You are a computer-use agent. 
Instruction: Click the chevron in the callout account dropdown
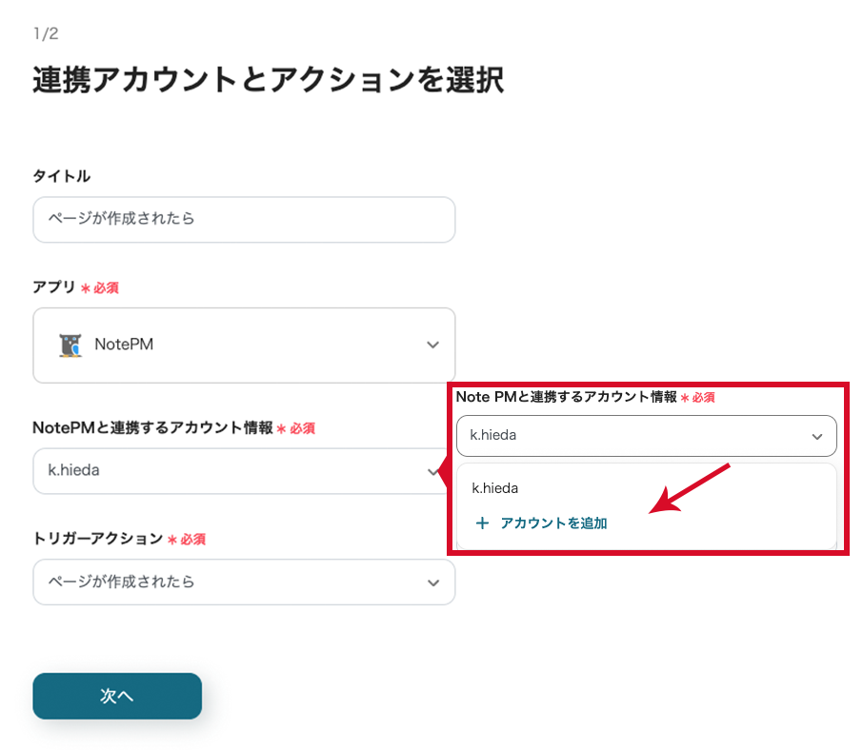[x=817, y=437]
